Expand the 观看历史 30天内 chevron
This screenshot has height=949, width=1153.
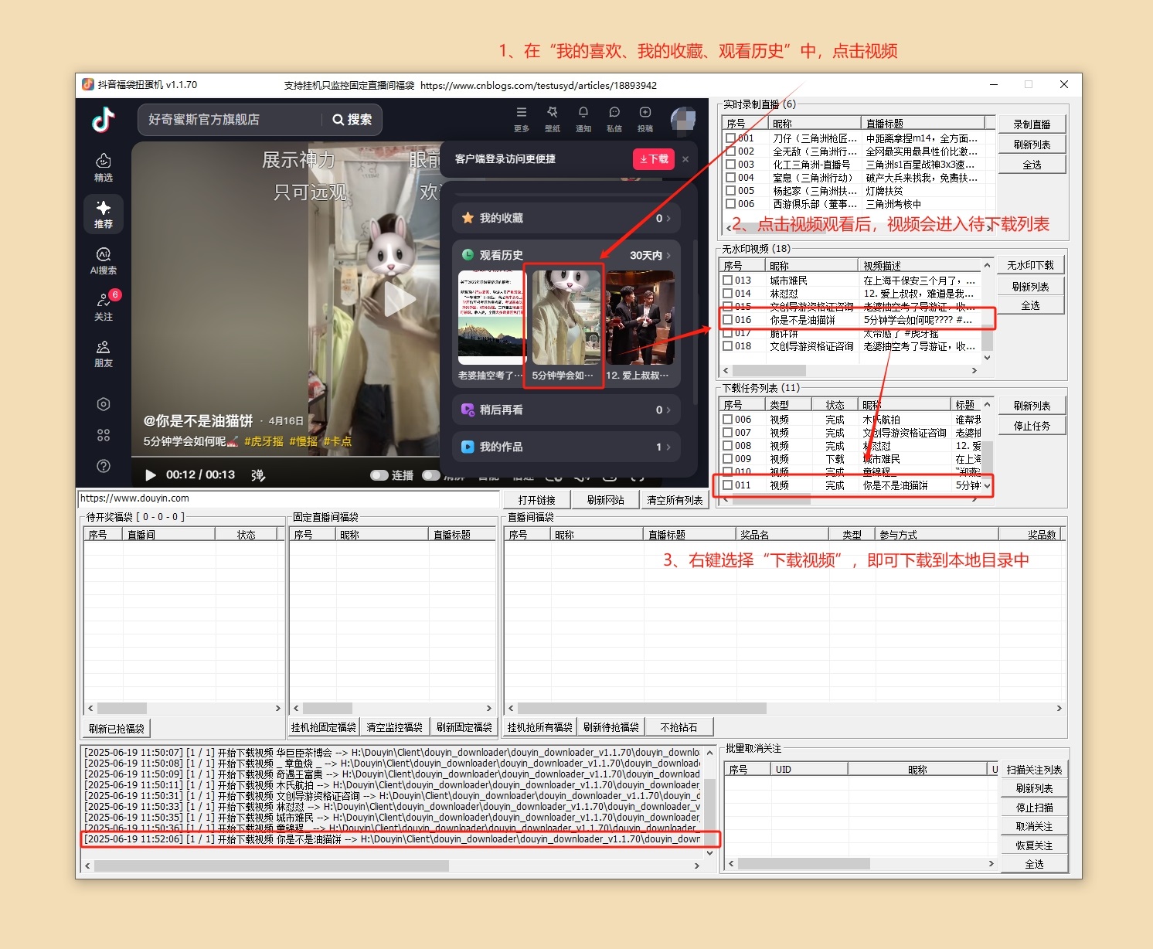coord(668,255)
